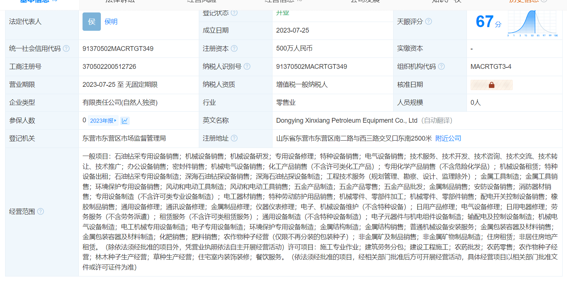Select 500万人民币 registered capital value
Screen dimensions: 567x286
295,48
